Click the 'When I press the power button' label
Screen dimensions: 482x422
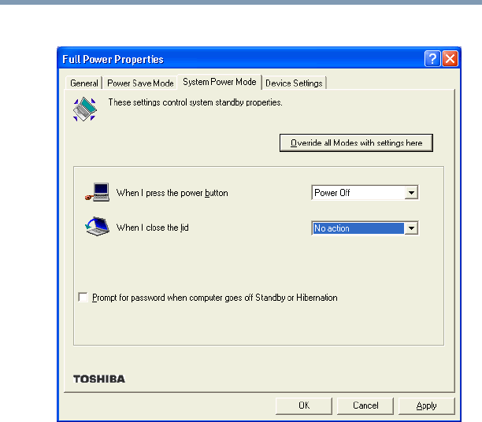[172, 193]
